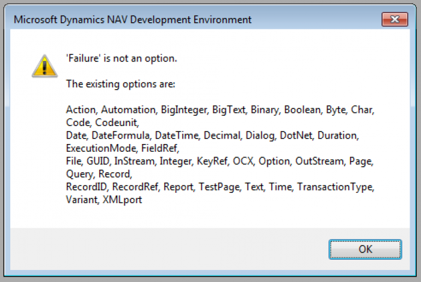The width and height of the screenshot is (421, 282).
Task: Click the GUID entry in the options list
Action: pos(98,161)
